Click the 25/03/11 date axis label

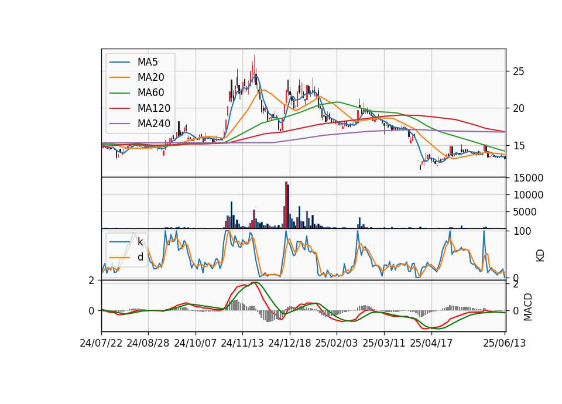click(384, 343)
